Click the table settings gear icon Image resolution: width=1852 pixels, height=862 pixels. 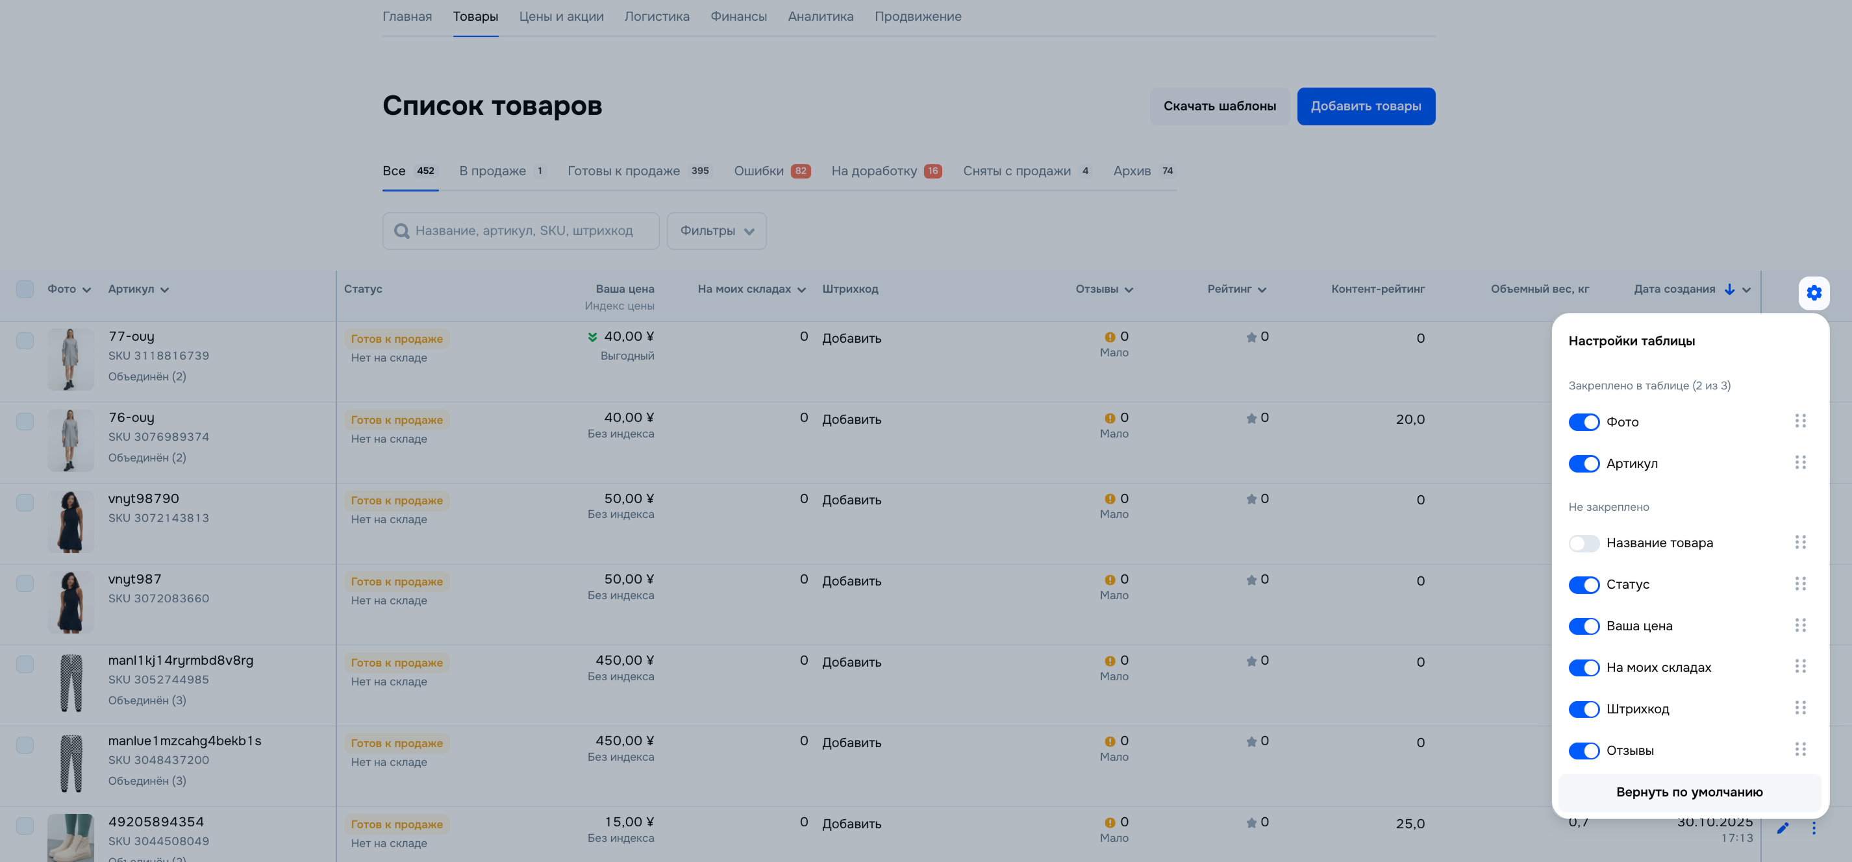[x=1813, y=293]
